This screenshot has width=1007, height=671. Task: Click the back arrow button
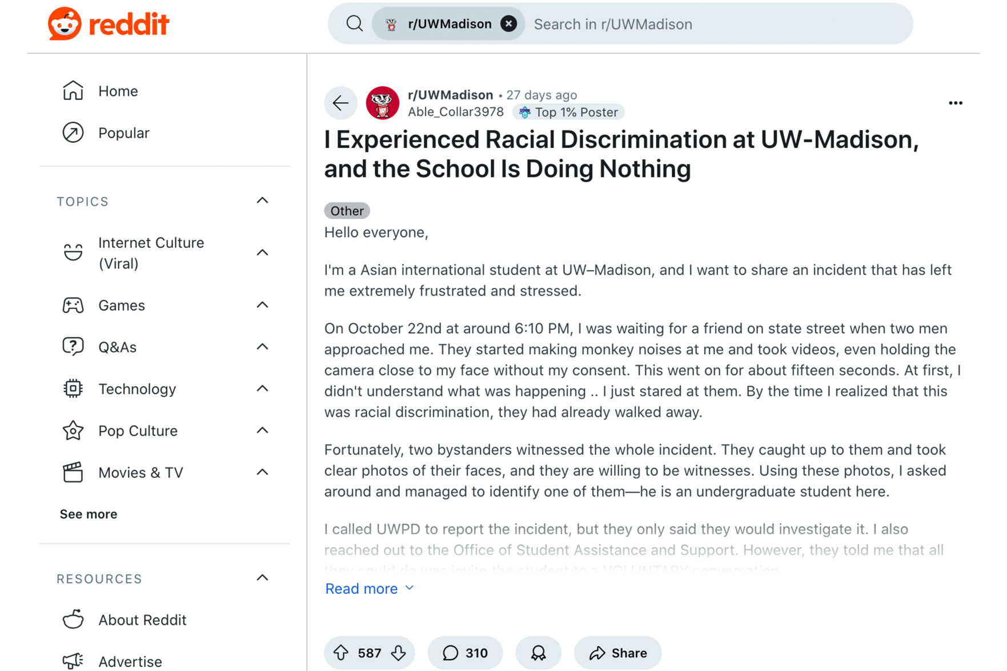(x=341, y=103)
